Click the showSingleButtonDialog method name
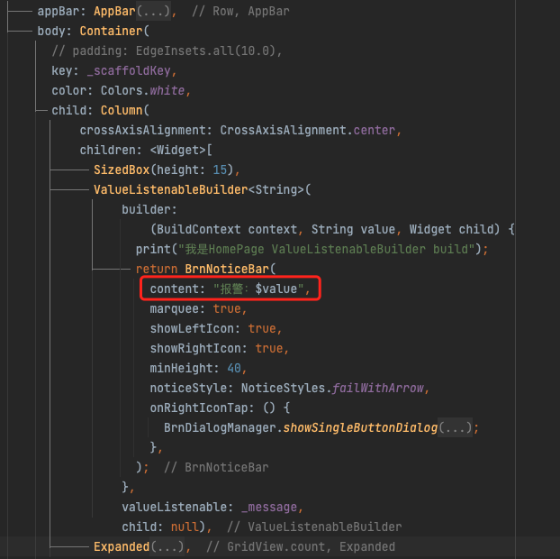Viewport: 560px width, 559px height. (x=360, y=427)
